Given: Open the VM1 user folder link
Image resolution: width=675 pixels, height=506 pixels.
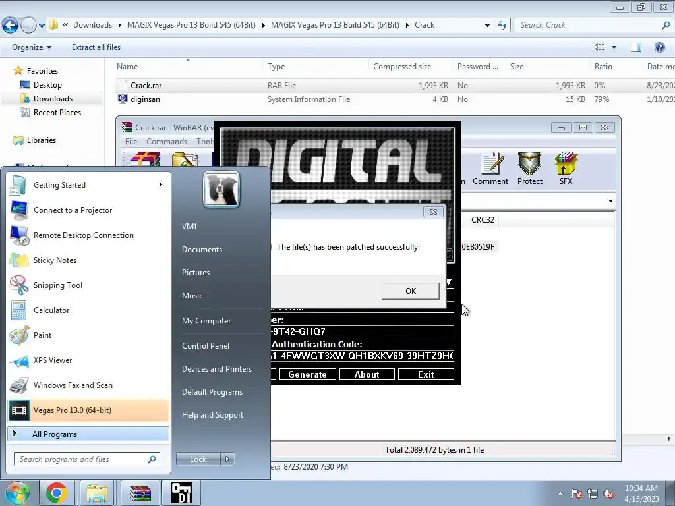Looking at the screenshot, I should click(189, 227).
